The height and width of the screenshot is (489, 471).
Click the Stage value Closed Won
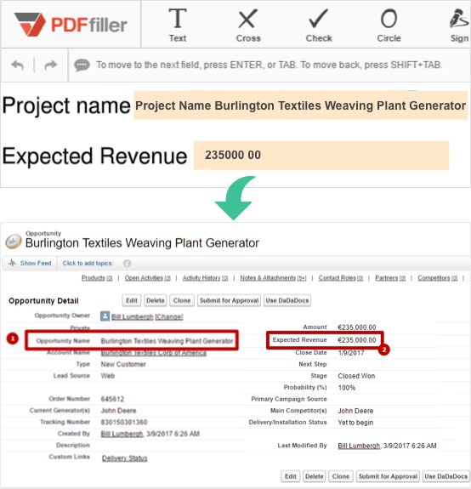click(356, 376)
